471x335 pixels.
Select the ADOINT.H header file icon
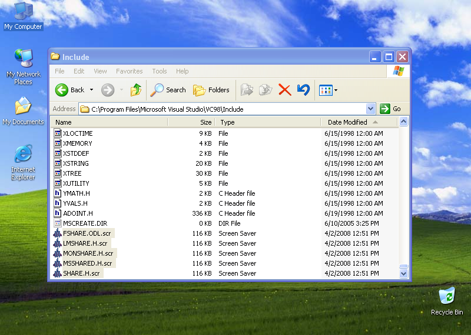[x=57, y=213]
